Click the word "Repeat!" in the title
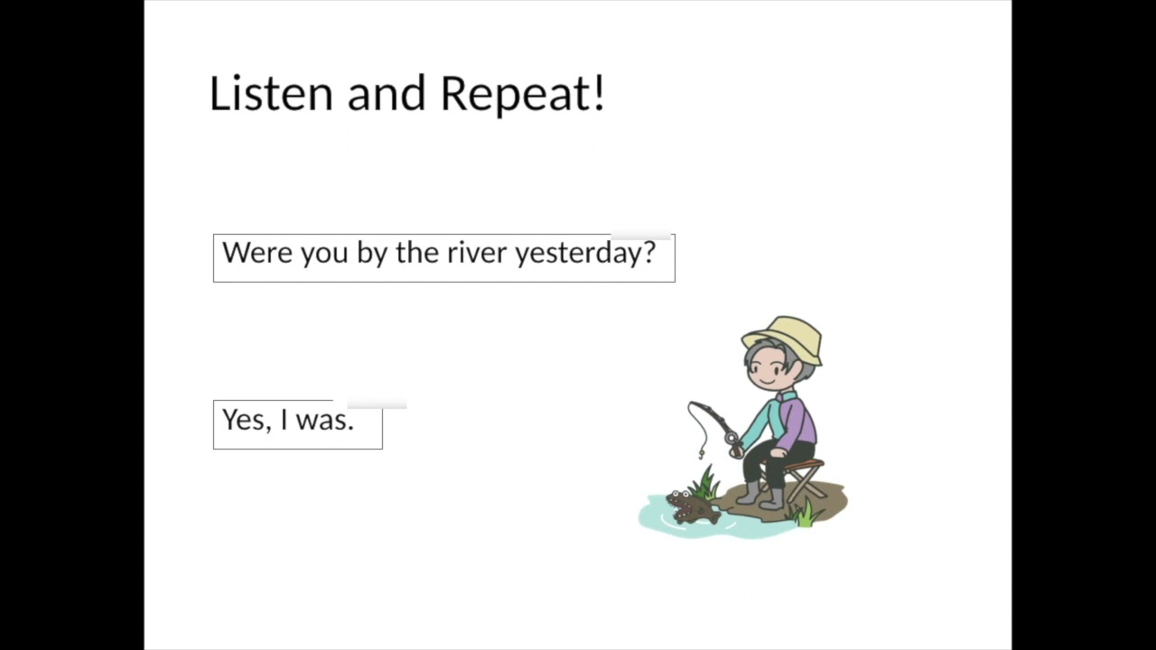 (x=523, y=93)
